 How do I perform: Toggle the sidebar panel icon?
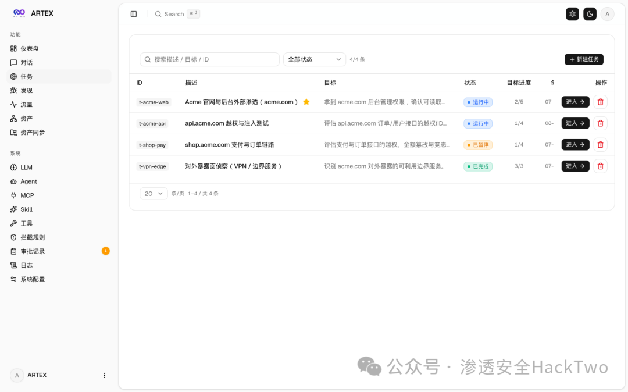[134, 14]
